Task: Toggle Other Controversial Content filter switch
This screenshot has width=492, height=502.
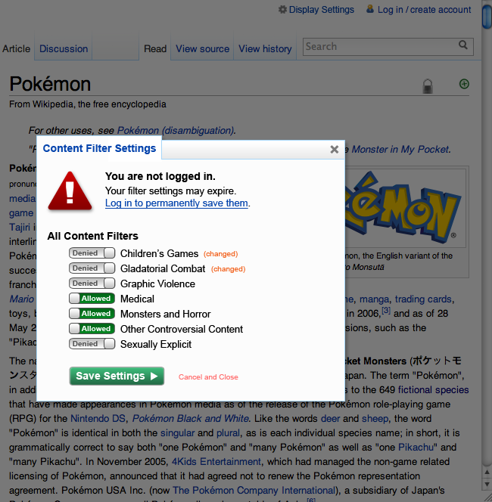Action: pyautogui.click(x=92, y=328)
